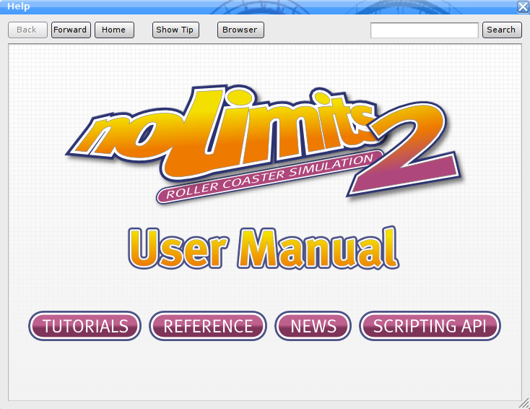The width and height of the screenshot is (530, 409).
Task: Open the TUTORIALS section
Action: [84, 326]
